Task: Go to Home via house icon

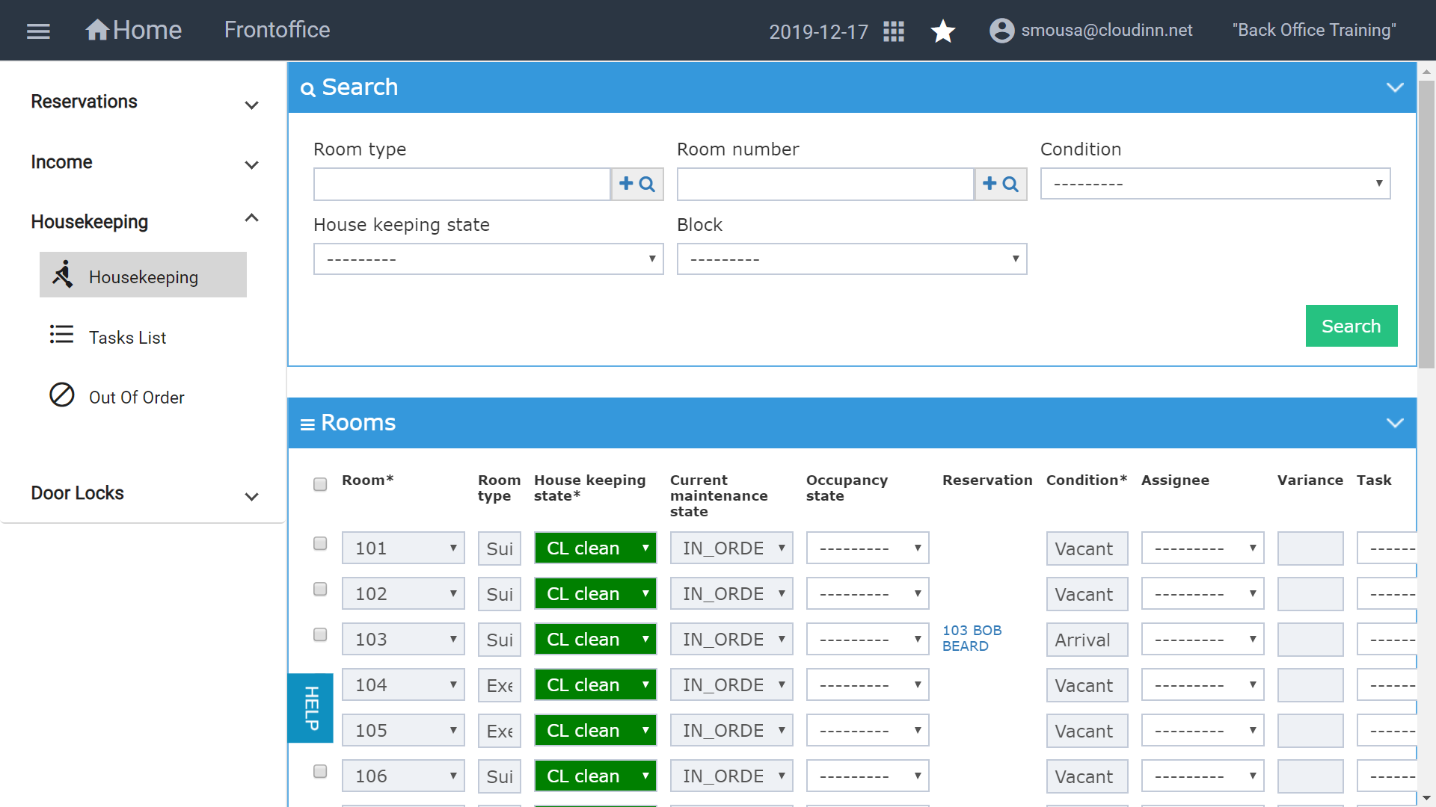Action: pyautogui.click(x=97, y=30)
